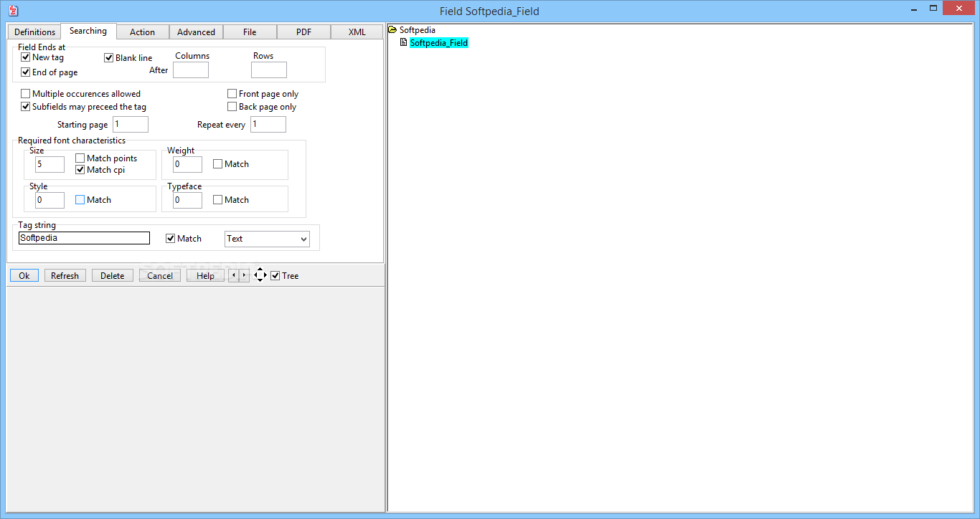The height and width of the screenshot is (519, 980).
Task: Select the Softpedia root tree node
Action: click(417, 30)
